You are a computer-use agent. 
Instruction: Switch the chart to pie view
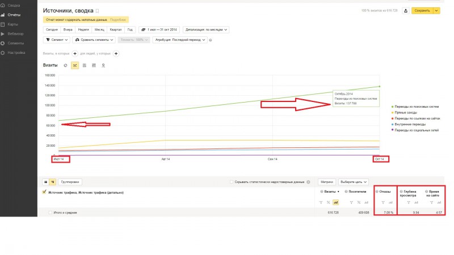65,66
